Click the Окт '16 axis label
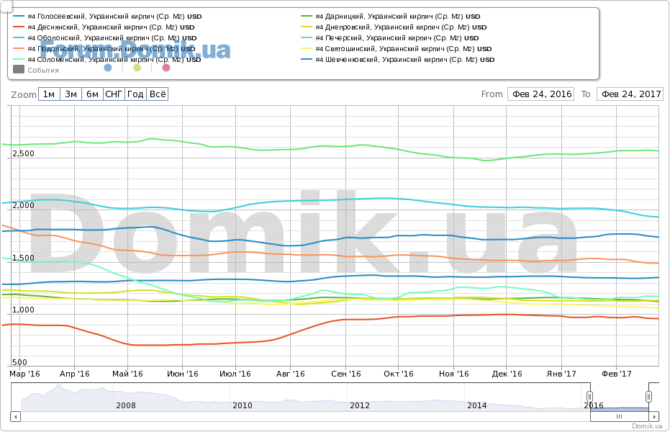Image resolution: width=670 pixels, height=432 pixels. pos(399,374)
